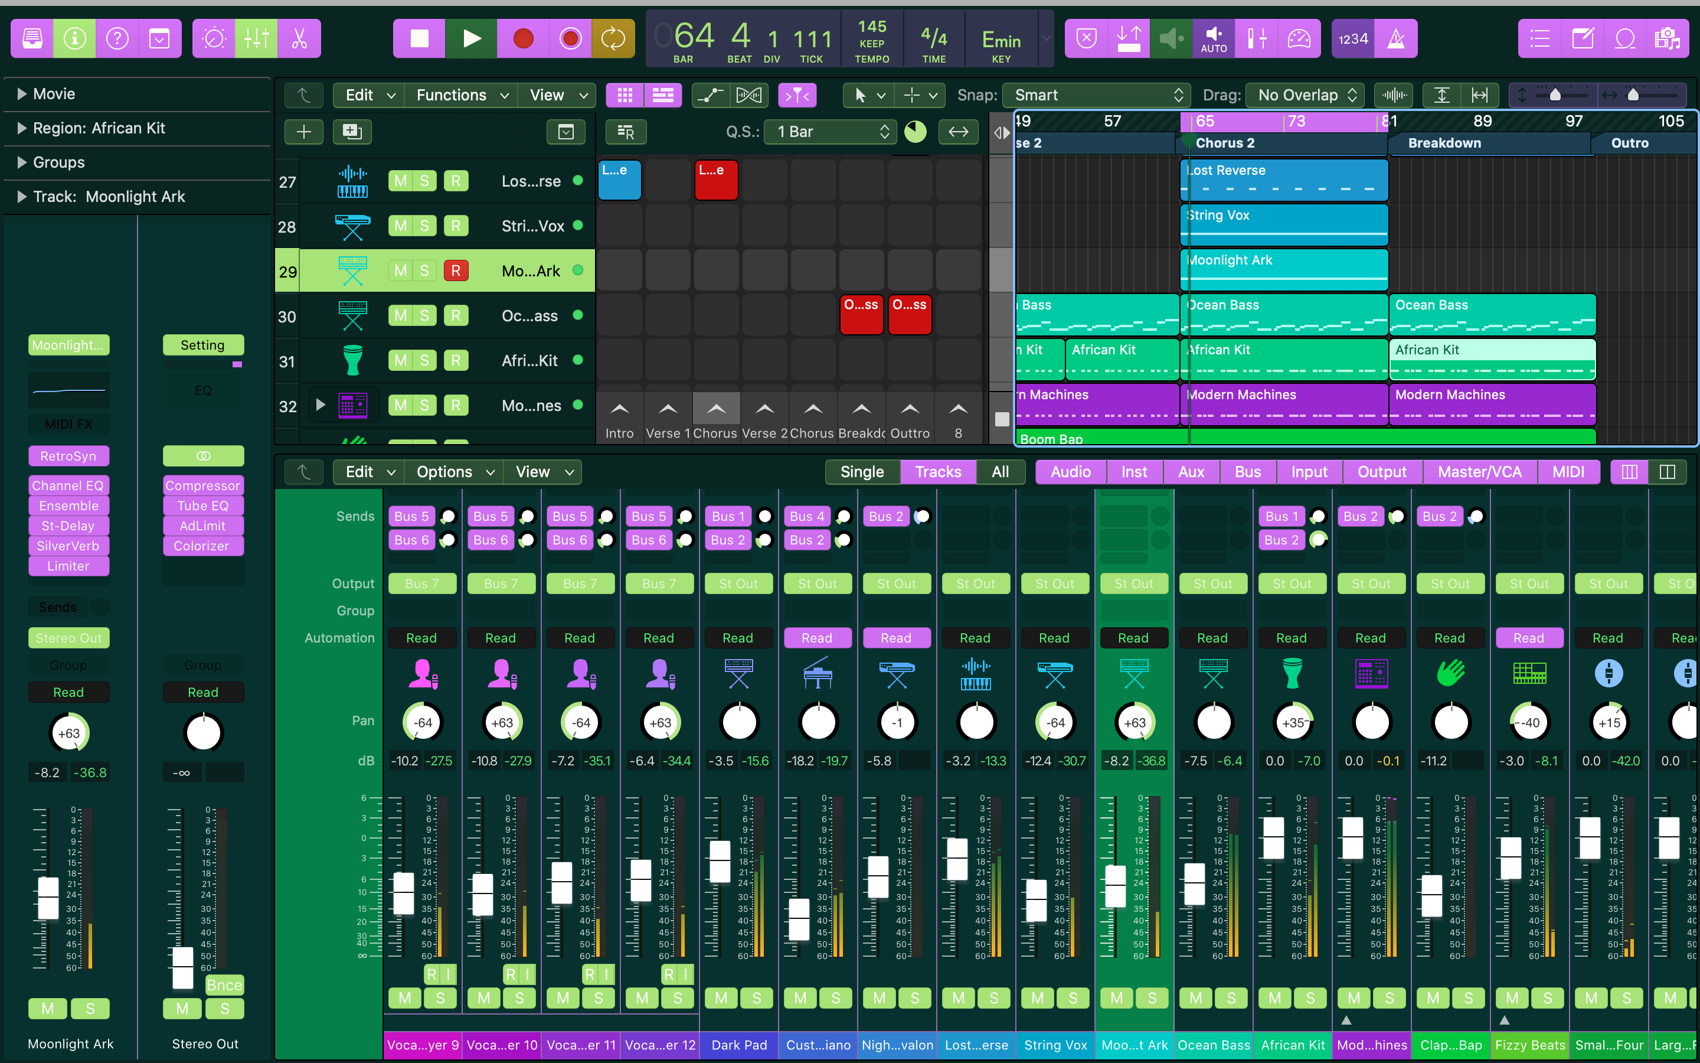
Task: Click the Play button in transport
Action: coord(472,38)
